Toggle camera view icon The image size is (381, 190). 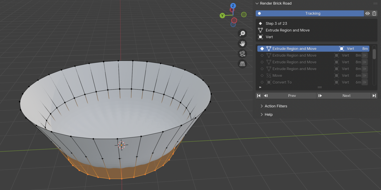pos(243,54)
